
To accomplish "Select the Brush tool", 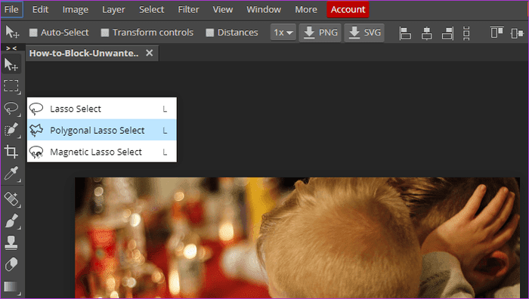I will tap(11, 220).
